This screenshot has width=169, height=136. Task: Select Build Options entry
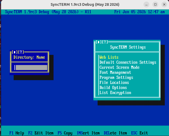pos(113,88)
